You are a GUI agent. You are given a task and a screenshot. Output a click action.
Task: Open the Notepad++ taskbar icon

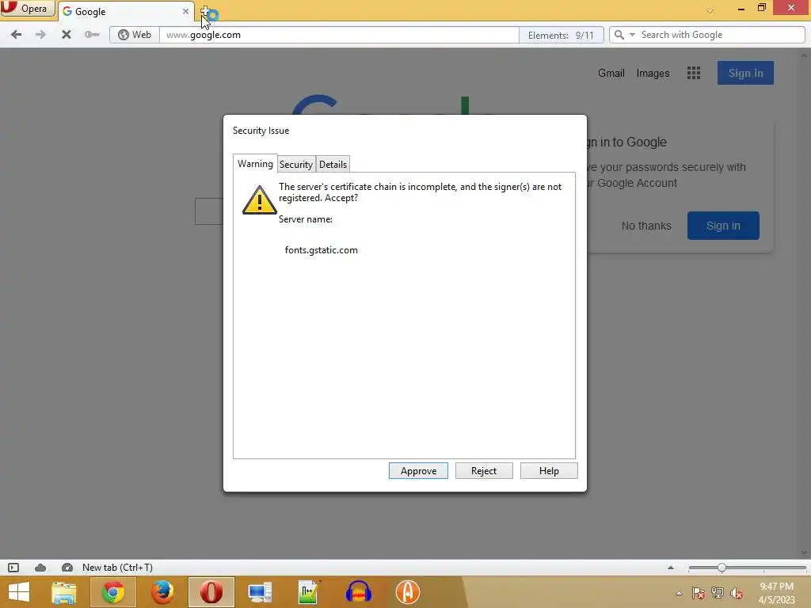[x=309, y=592]
